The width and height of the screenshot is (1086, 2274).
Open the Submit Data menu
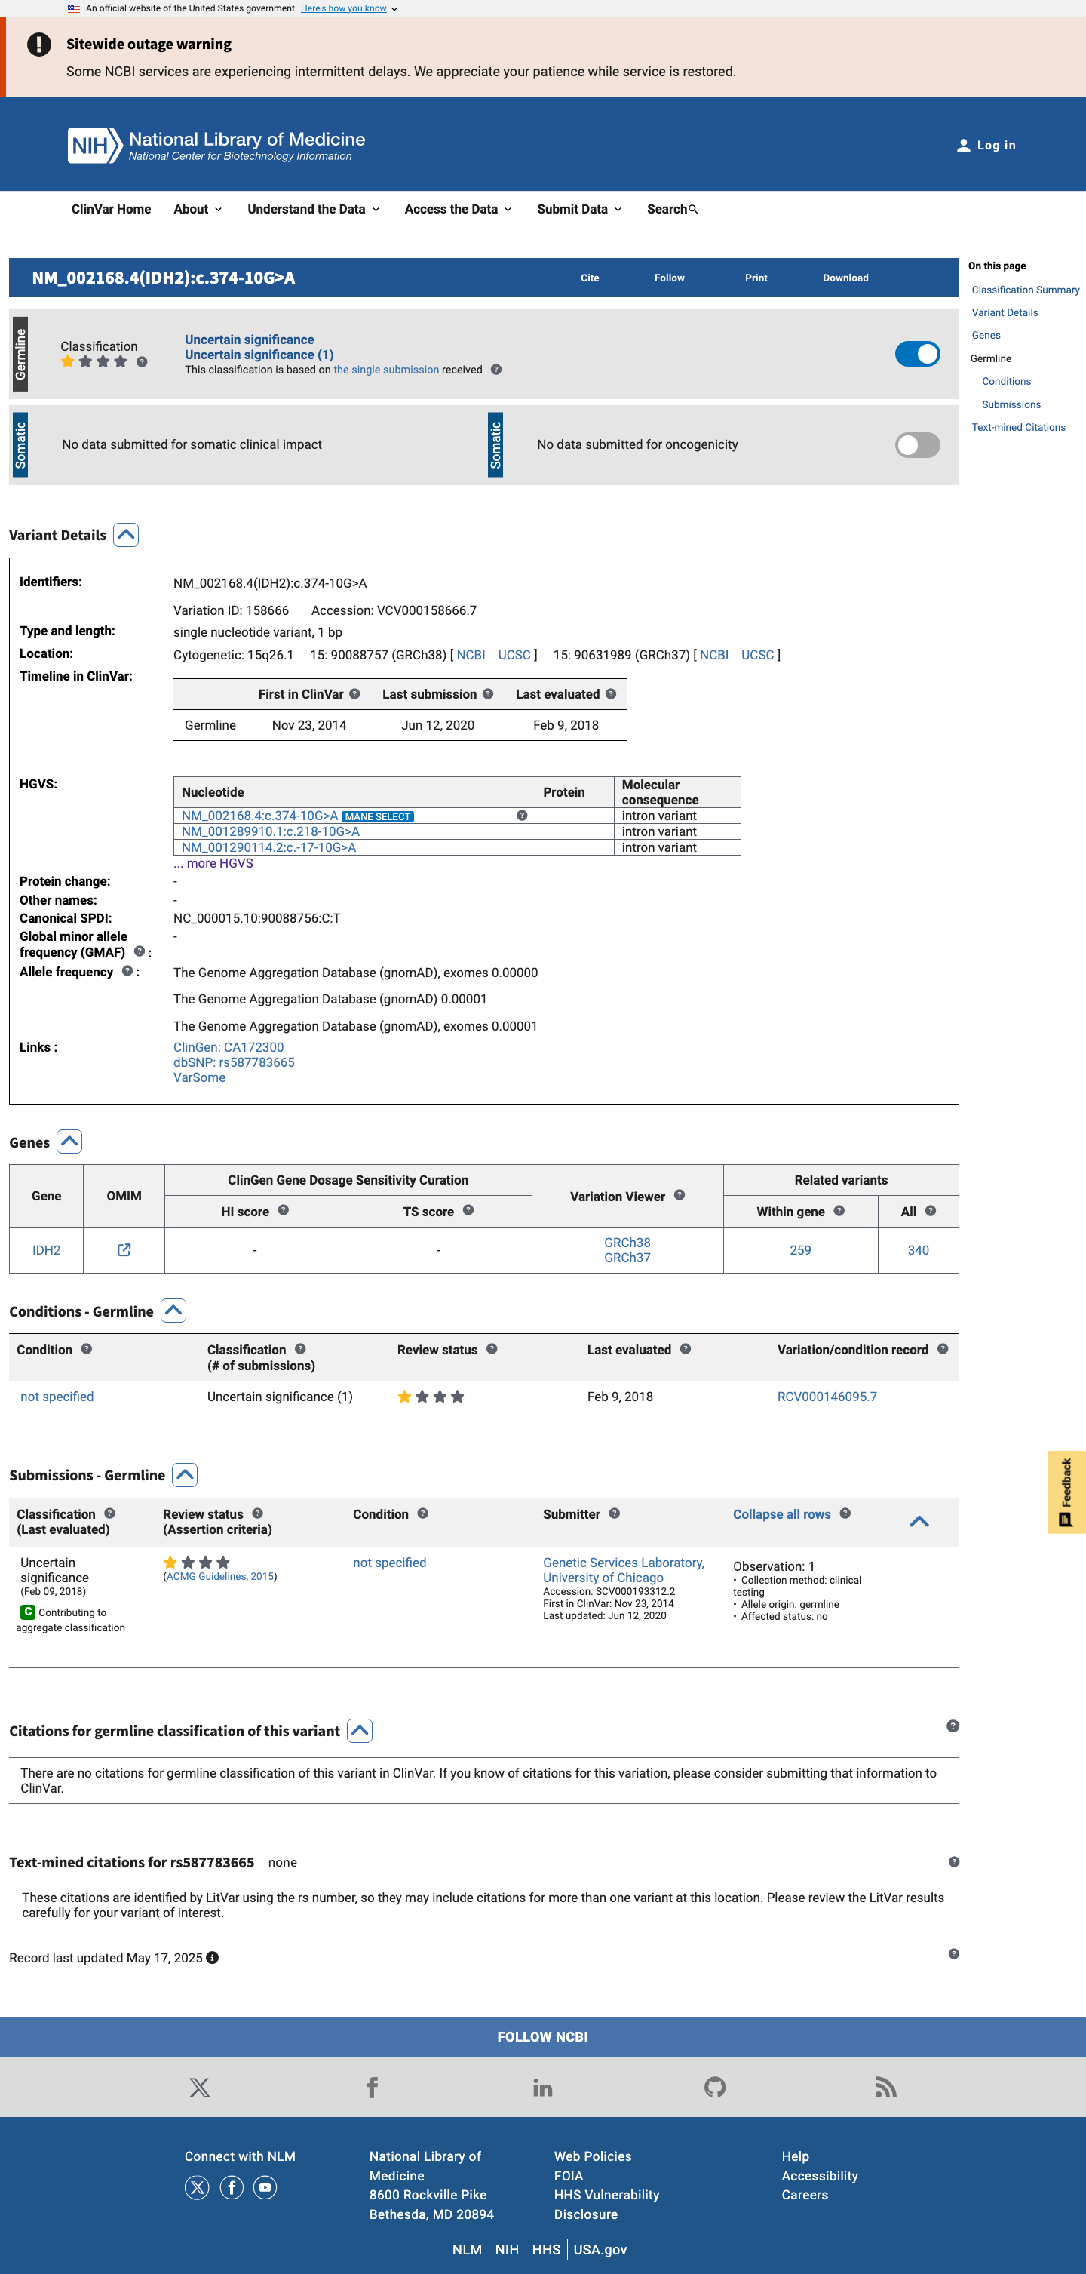click(580, 209)
